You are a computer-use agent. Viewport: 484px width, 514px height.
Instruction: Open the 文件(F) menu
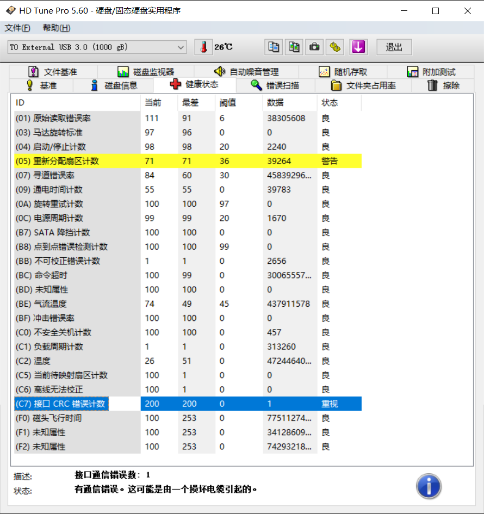coord(17,28)
